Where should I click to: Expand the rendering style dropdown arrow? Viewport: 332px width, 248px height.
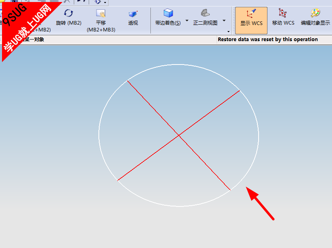187,21
